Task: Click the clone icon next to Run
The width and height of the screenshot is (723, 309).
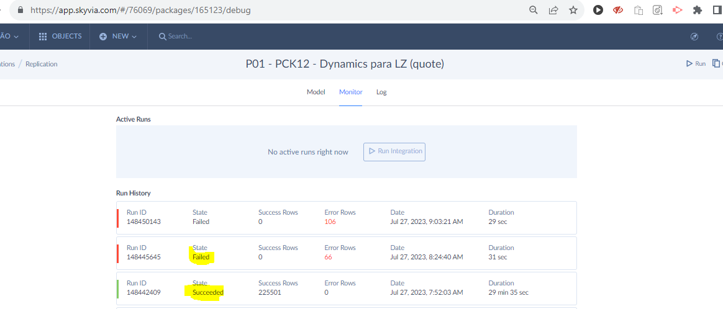Action: pos(717,63)
